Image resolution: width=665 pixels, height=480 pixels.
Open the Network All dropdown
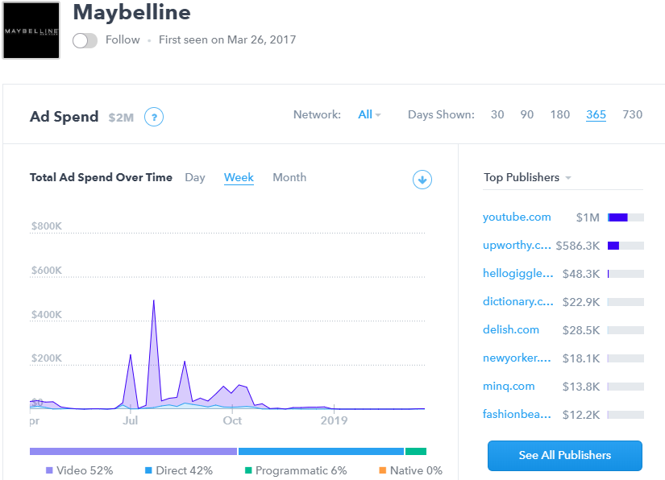click(369, 114)
